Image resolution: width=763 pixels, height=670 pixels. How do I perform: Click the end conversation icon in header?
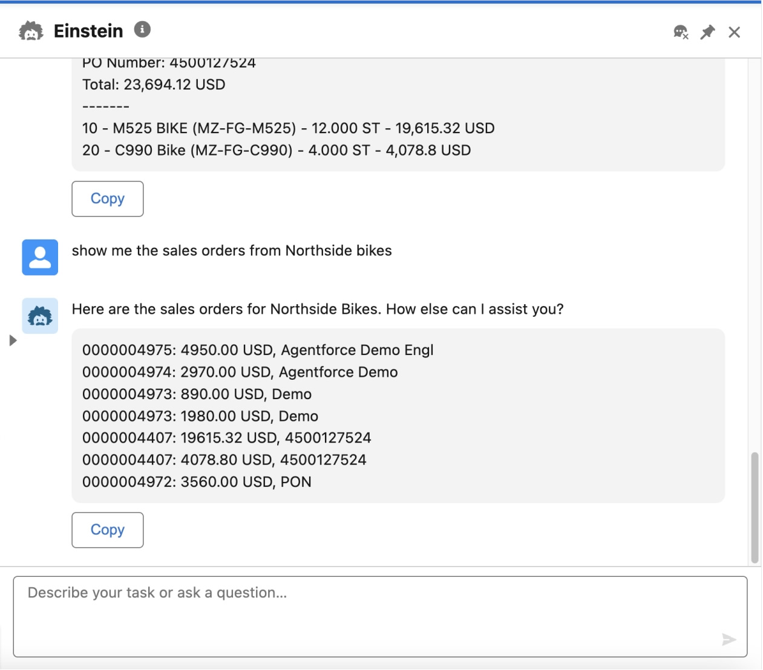pos(681,32)
